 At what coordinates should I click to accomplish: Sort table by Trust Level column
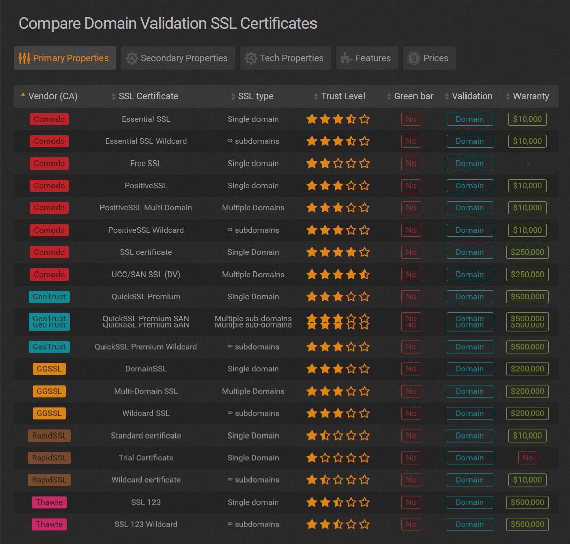pyautogui.click(x=339, y=96)
